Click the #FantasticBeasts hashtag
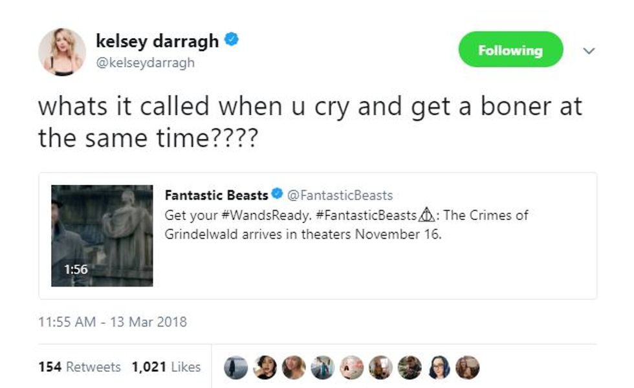 click(366, 215)
